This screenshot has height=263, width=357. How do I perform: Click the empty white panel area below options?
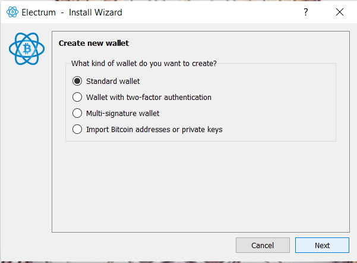pos(201,187)
